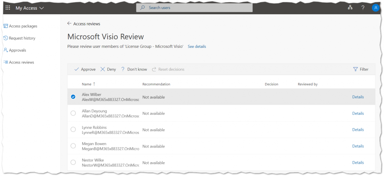Select Nestor Wilke's row circle
The height and width of the screenshot is (176, 384).
[x=73, y=162]
